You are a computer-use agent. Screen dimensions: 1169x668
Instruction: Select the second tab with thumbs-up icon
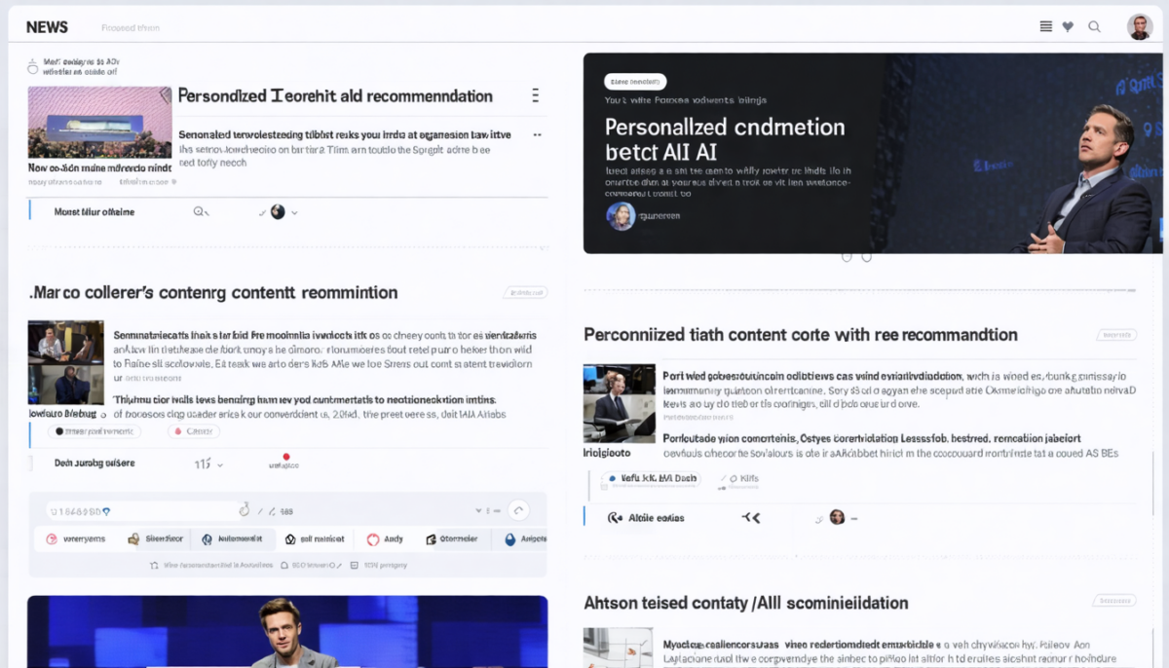[x=156, y=538]
